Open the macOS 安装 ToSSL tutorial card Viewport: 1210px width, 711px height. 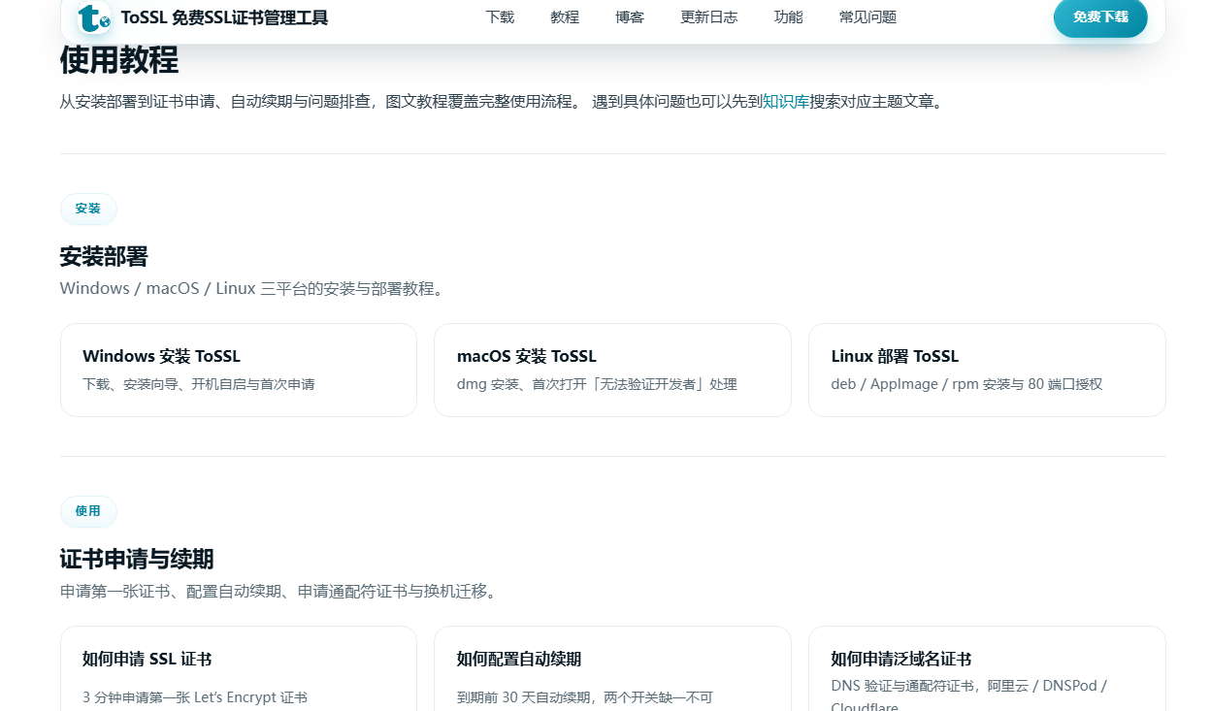612,370
